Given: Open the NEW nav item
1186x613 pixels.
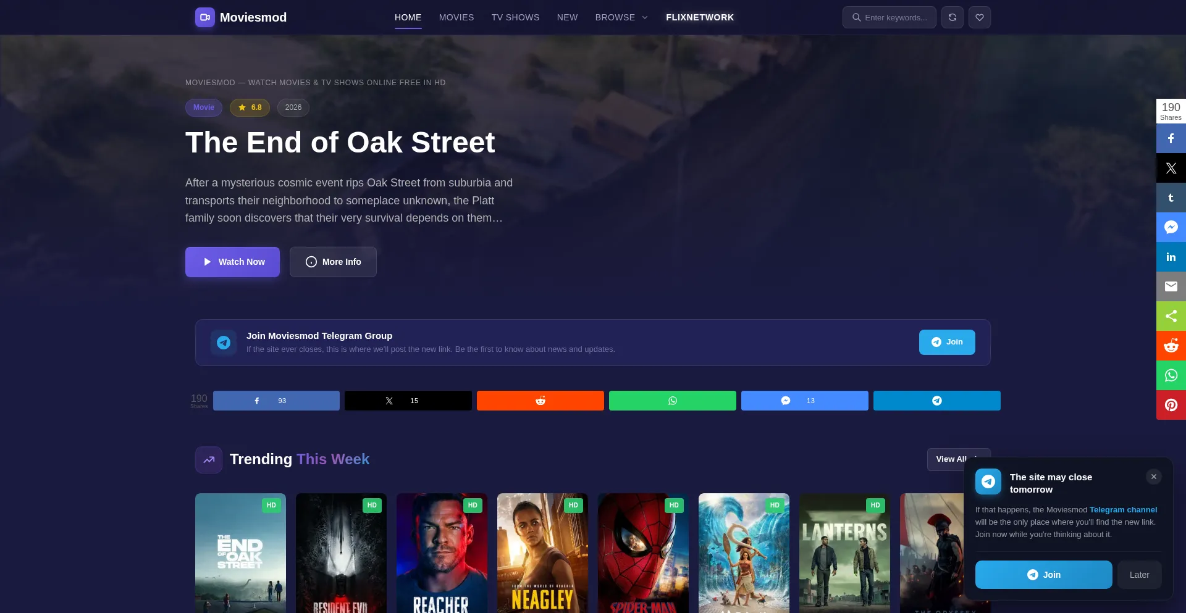Looking at the screenshot, I should (x=568, y=17).
